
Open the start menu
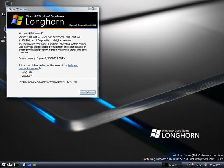click(x=10, y=165)
